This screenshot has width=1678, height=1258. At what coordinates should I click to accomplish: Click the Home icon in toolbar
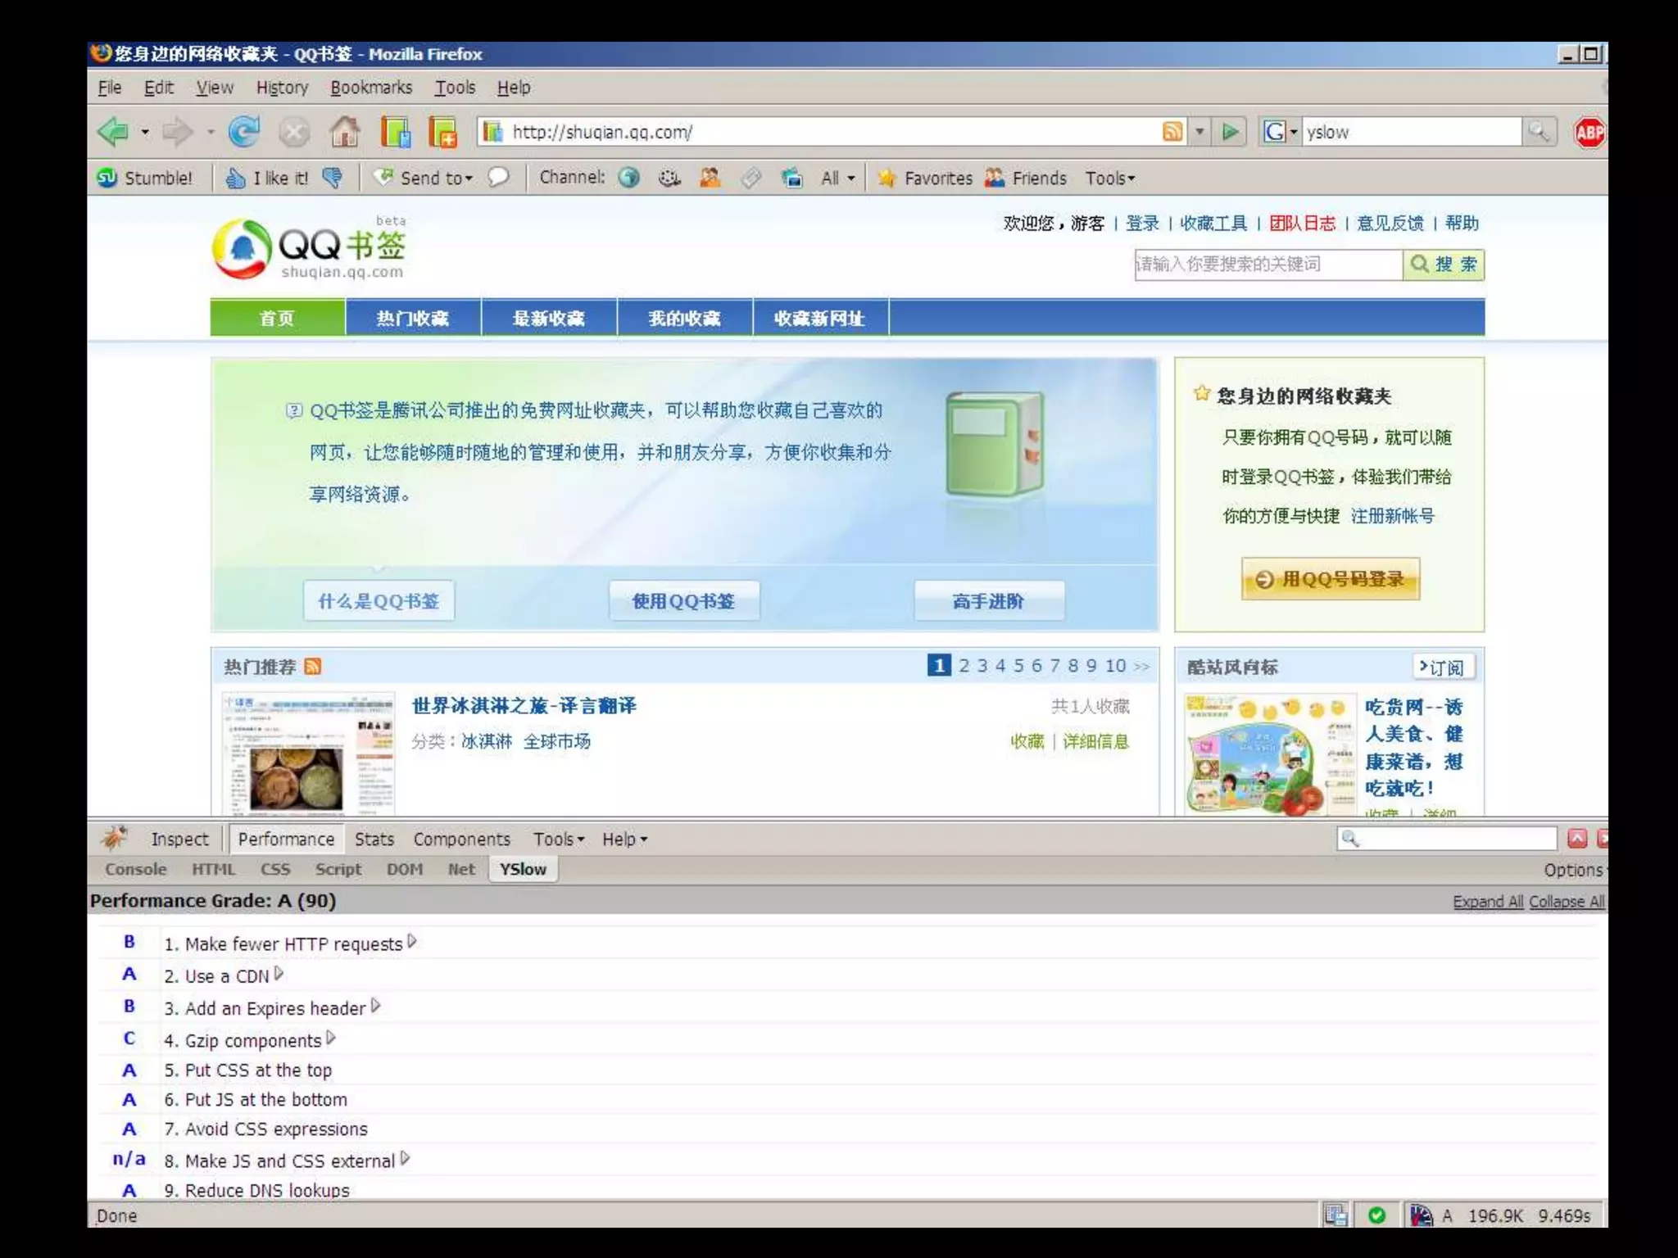tap(344, 131)
